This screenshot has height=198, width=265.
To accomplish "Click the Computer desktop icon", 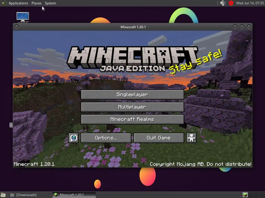I will coord(23,17).
